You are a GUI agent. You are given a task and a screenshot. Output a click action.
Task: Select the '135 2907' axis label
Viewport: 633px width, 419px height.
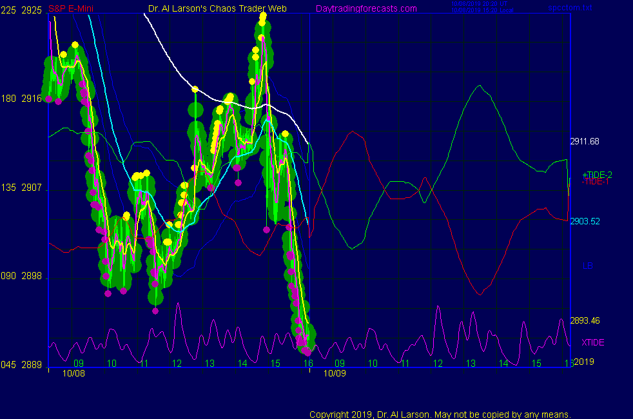21,188
